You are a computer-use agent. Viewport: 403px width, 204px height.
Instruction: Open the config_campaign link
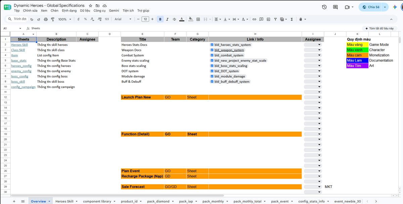pyautogui.click(x=23, y=87)
